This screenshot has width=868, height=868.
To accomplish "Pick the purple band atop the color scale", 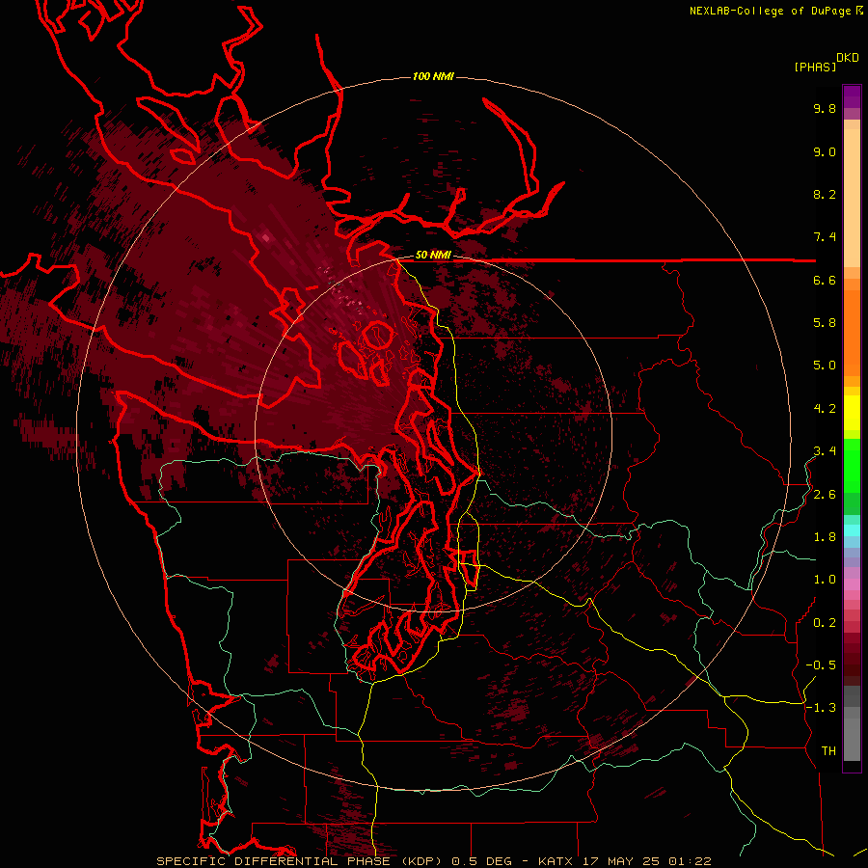I will (x=852, y=96).
